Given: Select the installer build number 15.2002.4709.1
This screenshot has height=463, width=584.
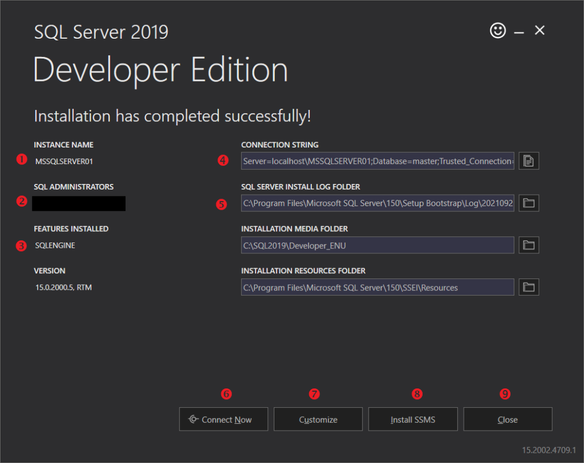Looking at the screenshot, I should pos(549,450).
